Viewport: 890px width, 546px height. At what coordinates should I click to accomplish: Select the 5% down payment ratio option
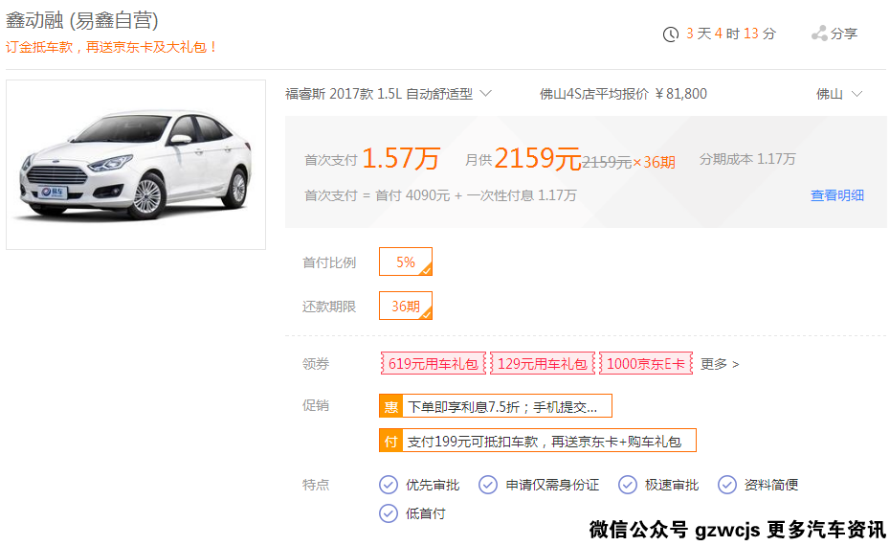click(406, 262)
